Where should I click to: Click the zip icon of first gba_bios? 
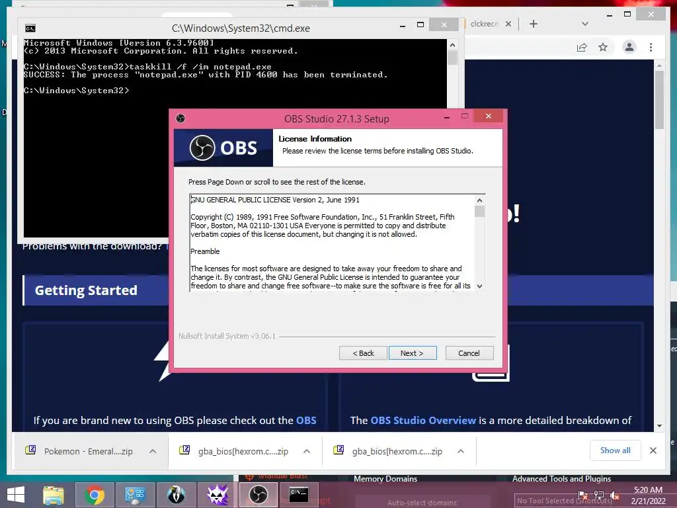(184, 450)
